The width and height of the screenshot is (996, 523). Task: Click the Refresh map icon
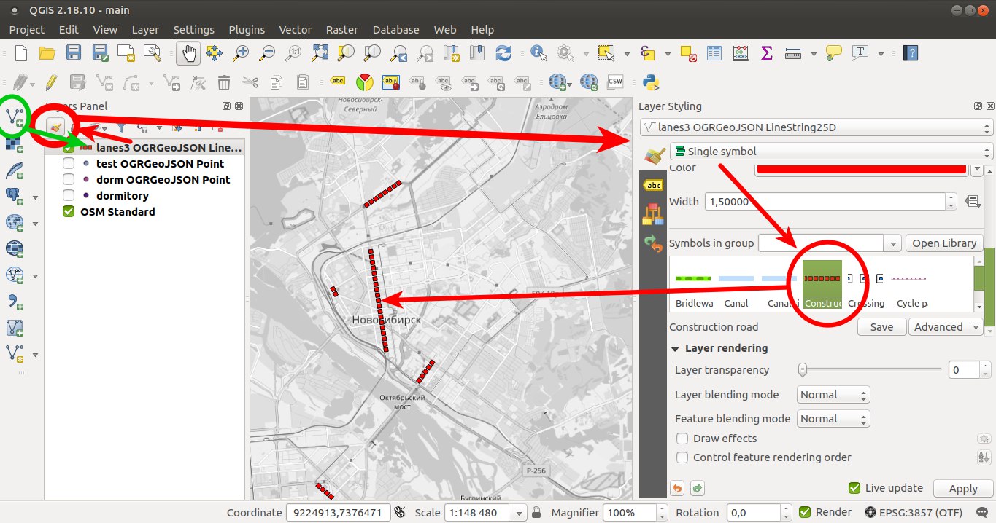[x=503, y=52]
